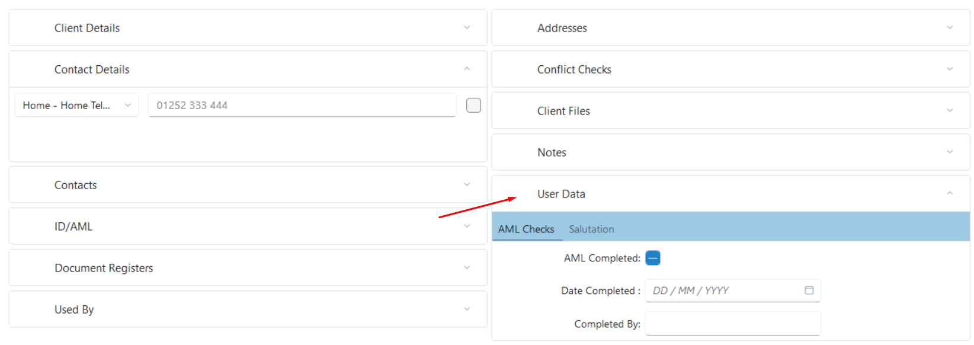
Task: Expand the Client Details section
Action: (248, 28)
